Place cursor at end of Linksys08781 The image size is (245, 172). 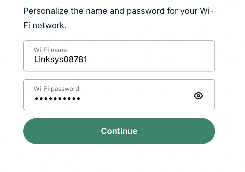pyautogui.click(x=87, y=60)
